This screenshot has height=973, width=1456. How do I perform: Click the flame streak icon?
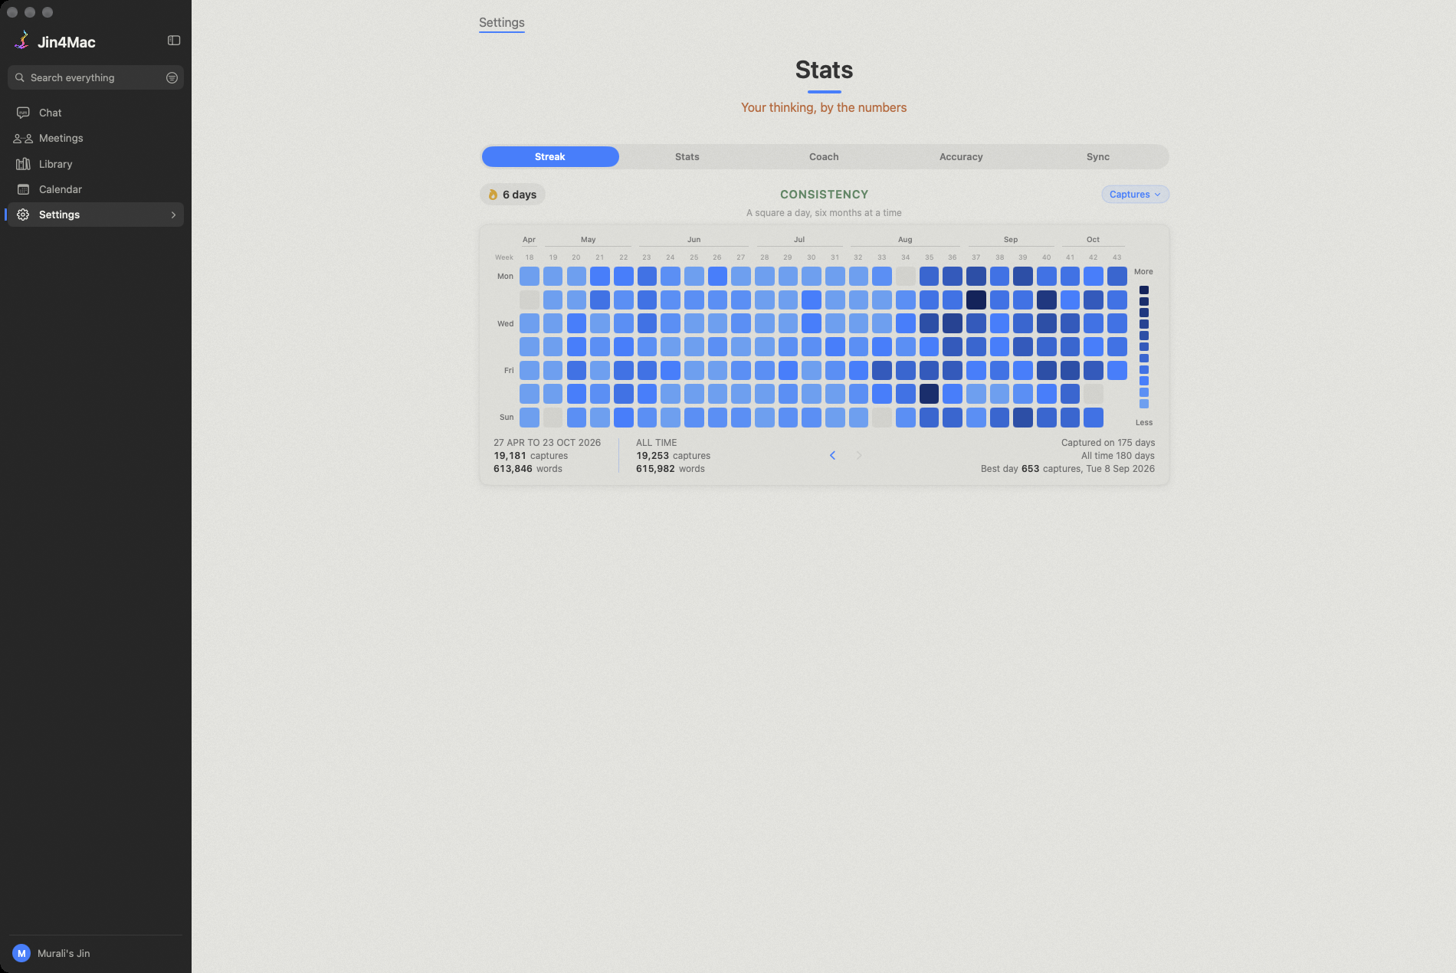click(493, 195)
